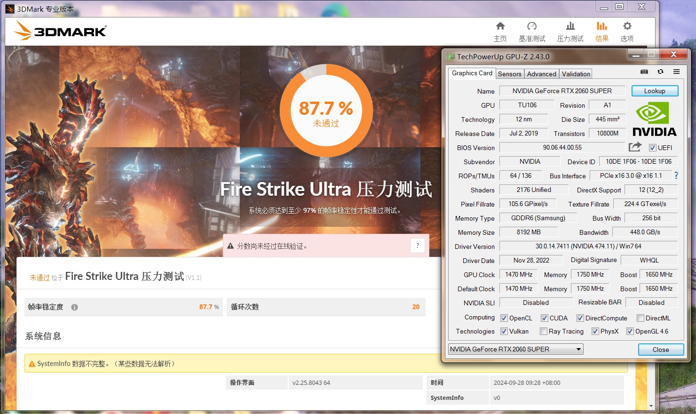Switch to Validation tab
The width and height of the screenshot is (696, 414).
[x=576, y=74]
